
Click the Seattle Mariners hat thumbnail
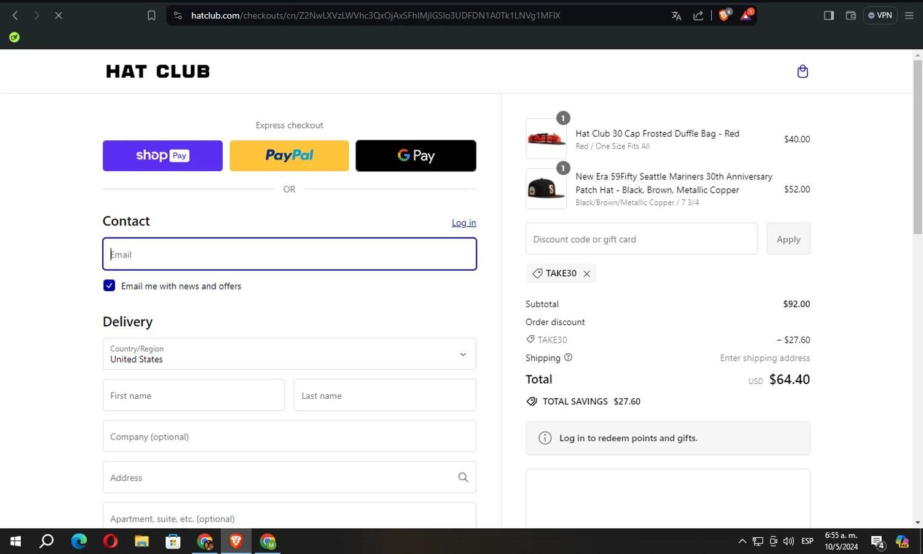coord(546,189)
